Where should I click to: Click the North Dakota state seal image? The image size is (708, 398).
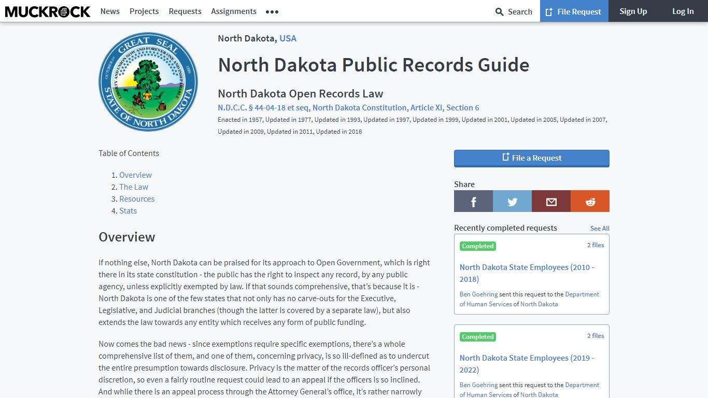(148, 82)
